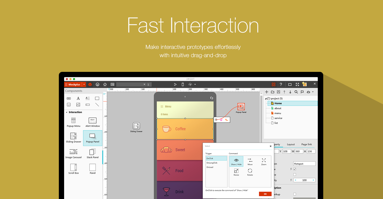Click the fullscreen arrows icon in toolbar
Screen dimensions: 383x199
coord(297,84)
